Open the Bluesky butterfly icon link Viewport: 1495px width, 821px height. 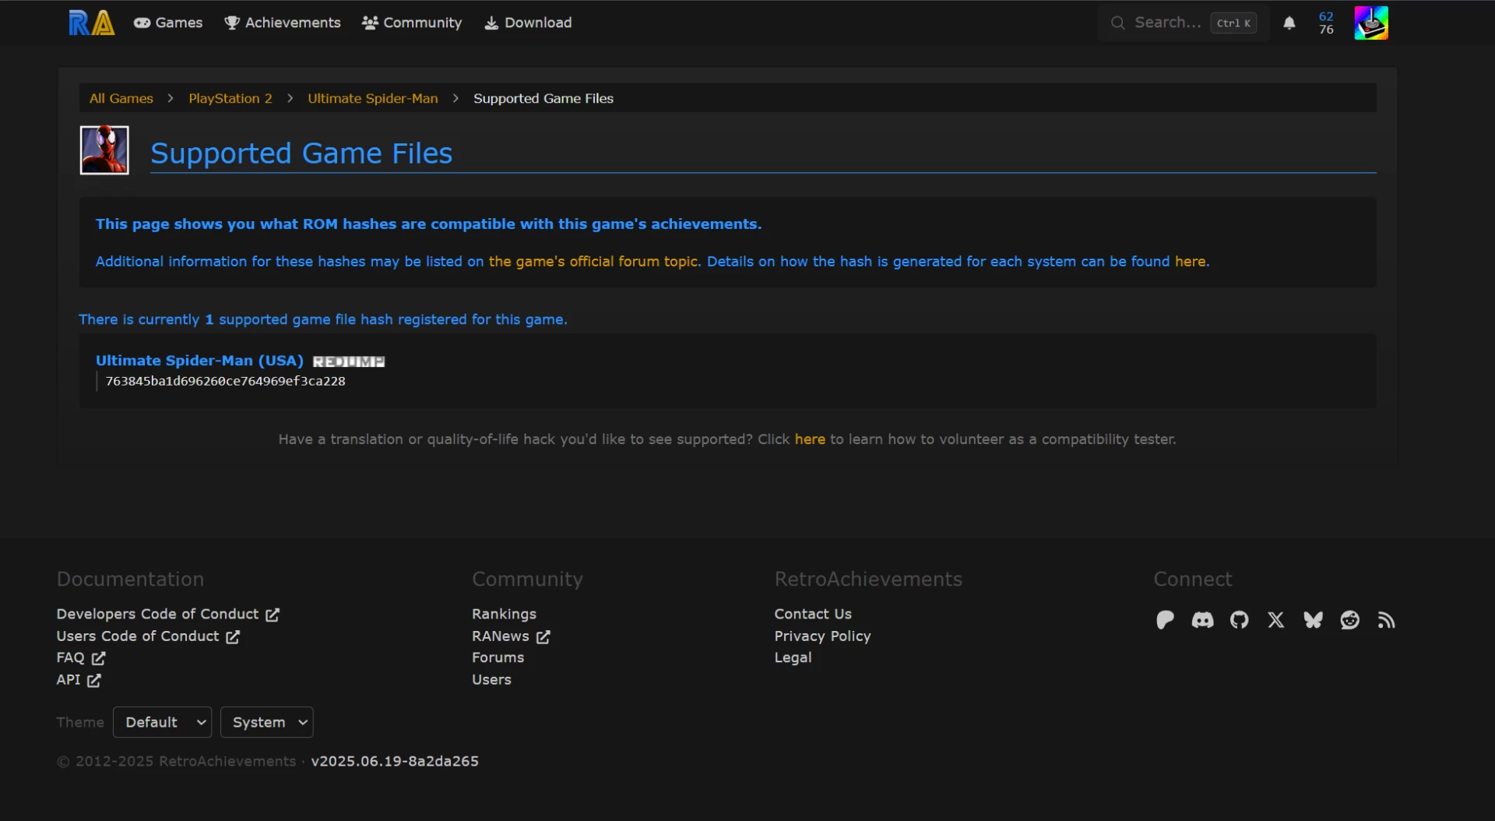point(1313,620)
